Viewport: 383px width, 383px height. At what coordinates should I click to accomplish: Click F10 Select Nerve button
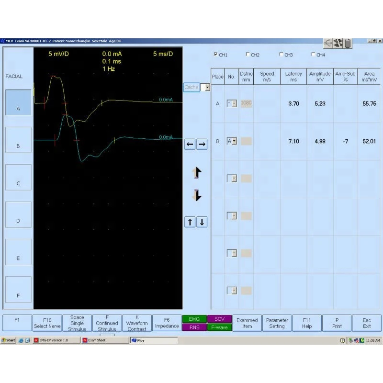47,323
